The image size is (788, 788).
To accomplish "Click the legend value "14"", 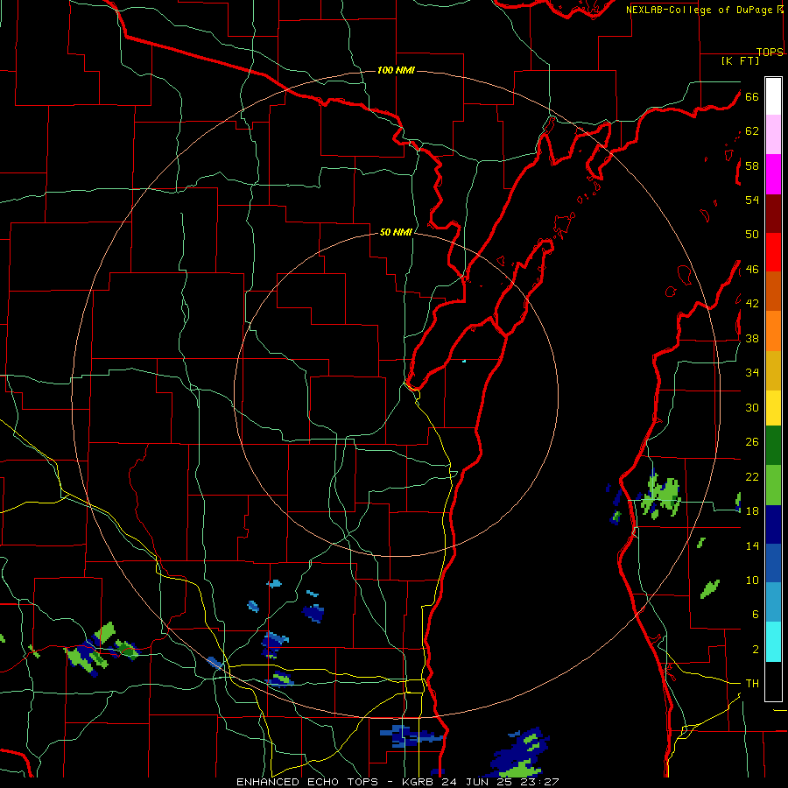I will (752, 545).
